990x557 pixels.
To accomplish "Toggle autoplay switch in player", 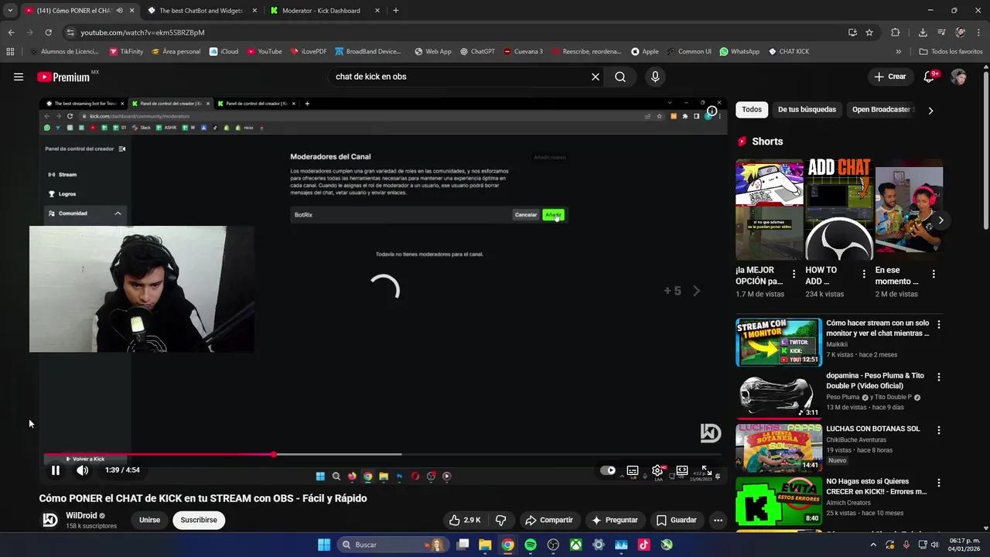I will tap(609, 470).
